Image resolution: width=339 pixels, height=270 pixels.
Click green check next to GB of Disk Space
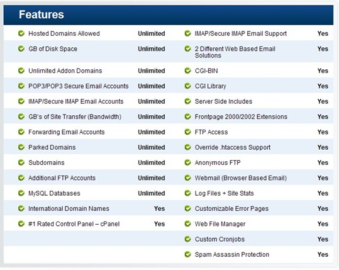[21, 48]
